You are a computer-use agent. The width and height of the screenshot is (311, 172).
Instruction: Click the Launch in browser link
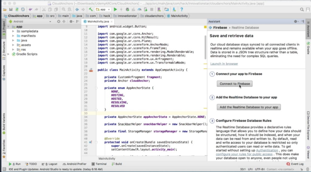click(224, 64)
